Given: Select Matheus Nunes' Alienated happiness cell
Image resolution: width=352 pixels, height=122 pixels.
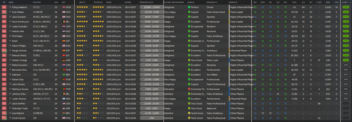Looking at the screenshot, I should 169,89.
